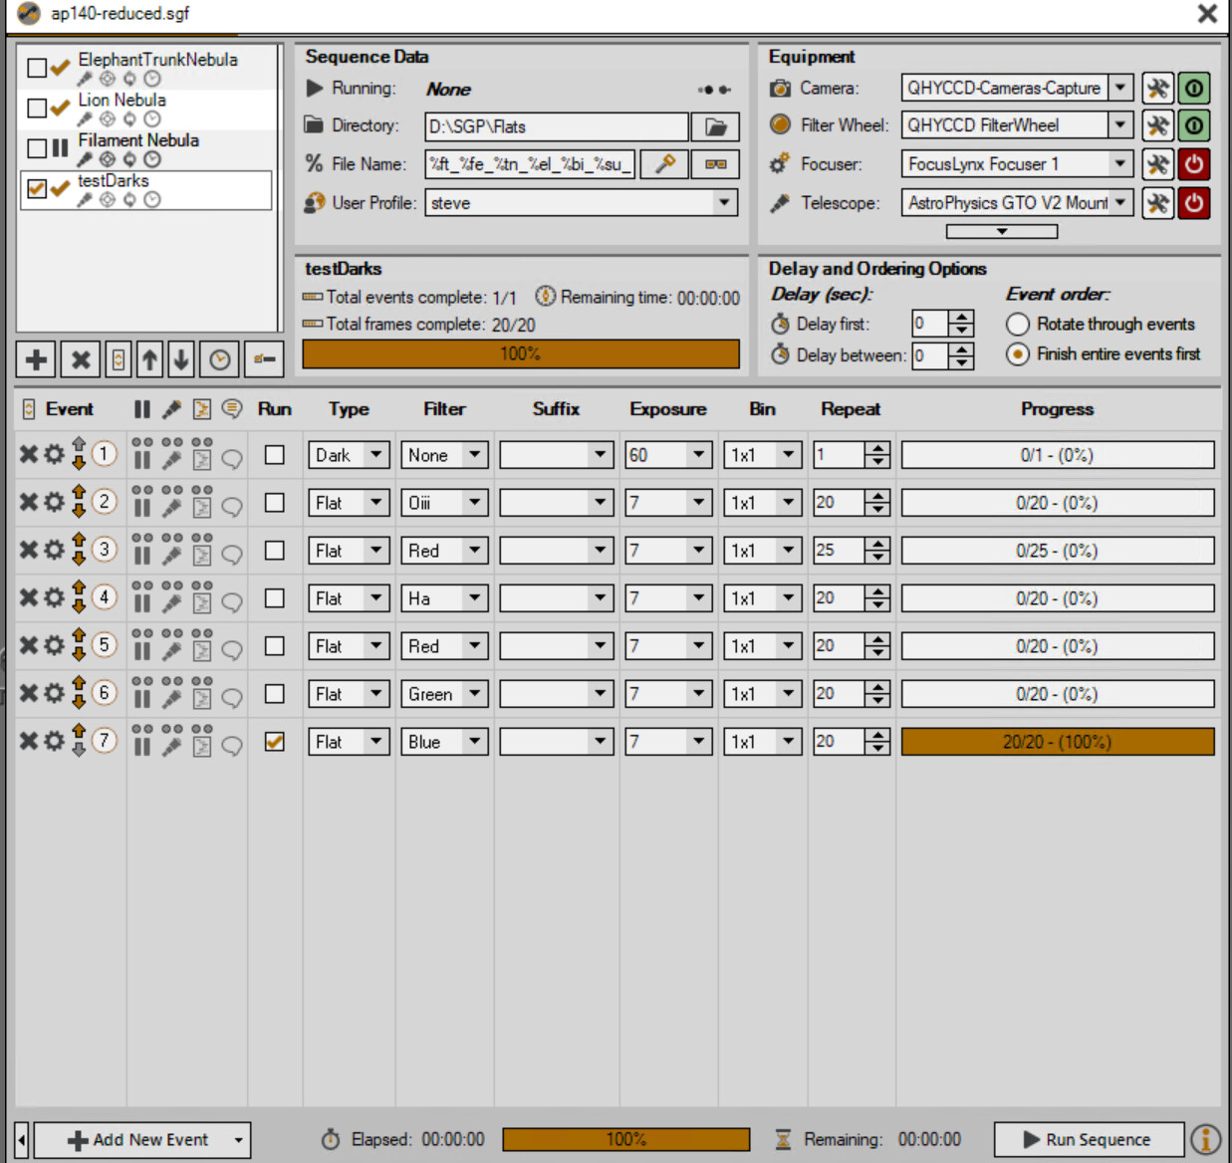1232x1163 pixels.
Task: Reorder event 3 with arrows icon
Action: [79, 551]
